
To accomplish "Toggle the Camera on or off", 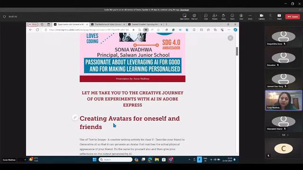I will 261,17.
